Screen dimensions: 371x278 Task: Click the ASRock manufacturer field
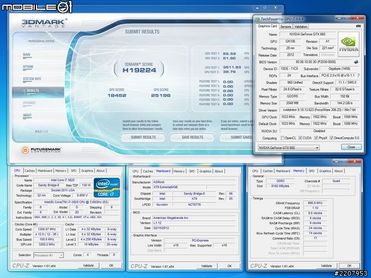coord(194,182)
